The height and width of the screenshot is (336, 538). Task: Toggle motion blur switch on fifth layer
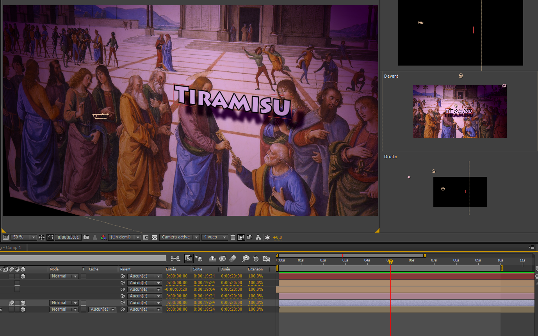point(11,303)
